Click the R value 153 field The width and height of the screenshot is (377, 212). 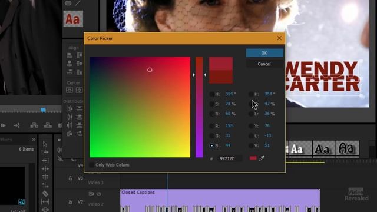(229, 125)
